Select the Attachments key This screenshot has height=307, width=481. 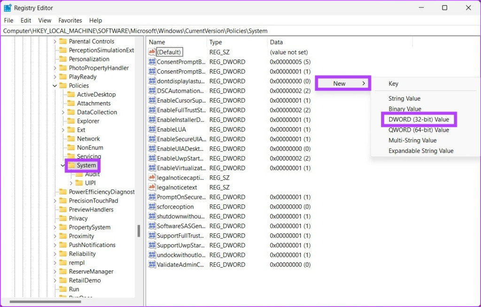pyautogui.click(x=93, y=103)
